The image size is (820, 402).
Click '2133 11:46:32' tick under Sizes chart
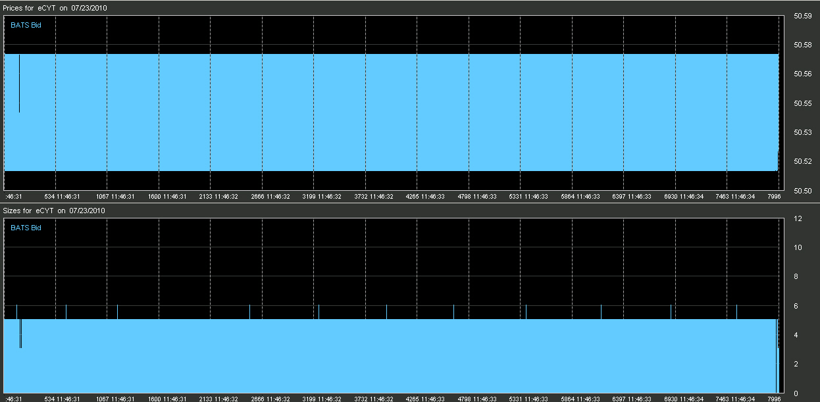pyautogui.click(x=218, y=399)
